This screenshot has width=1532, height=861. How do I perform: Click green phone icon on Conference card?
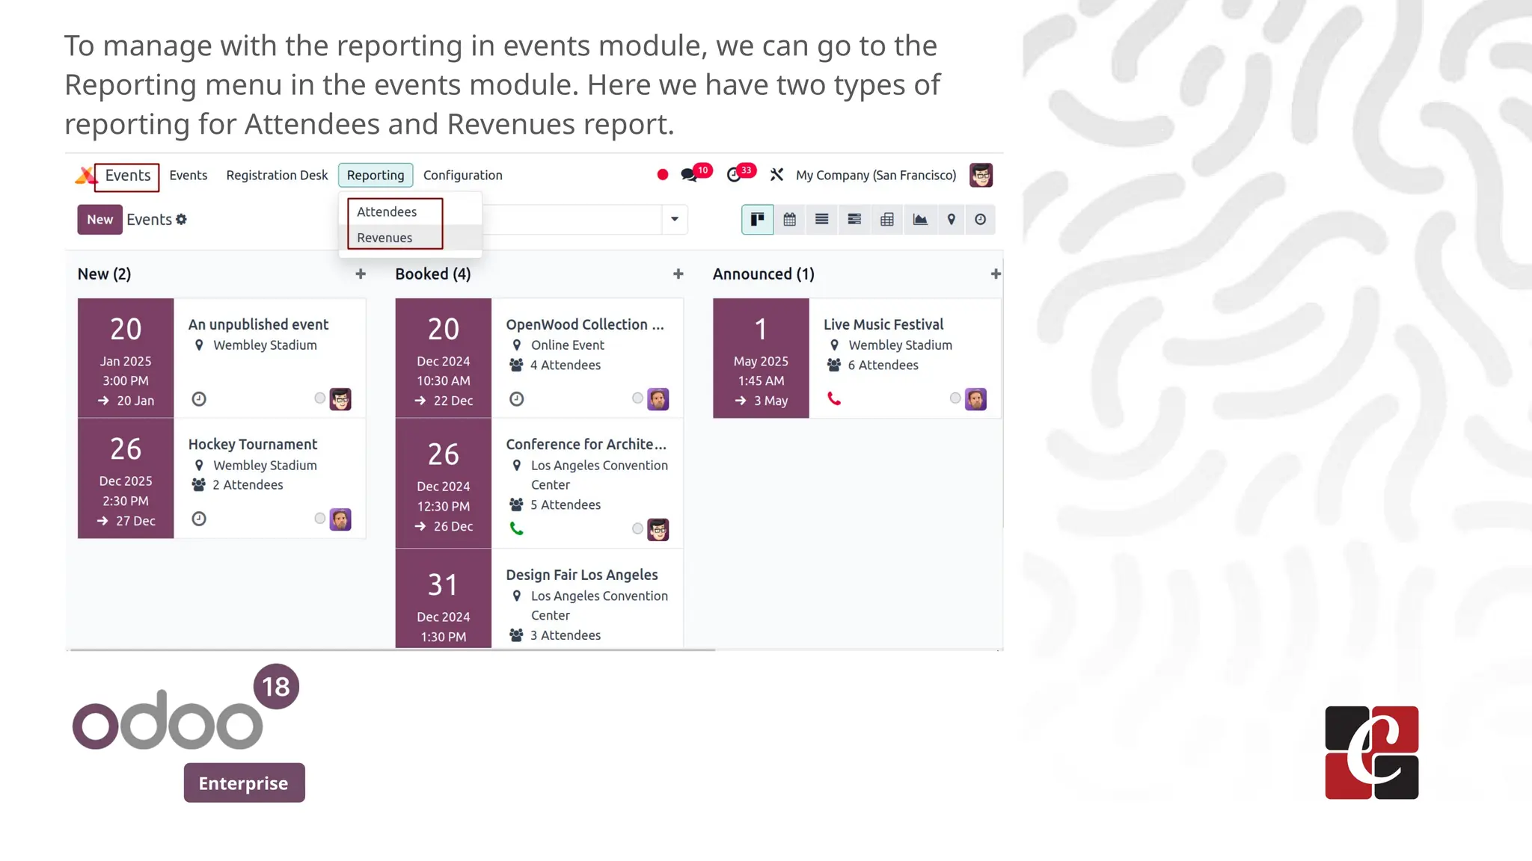517,529
